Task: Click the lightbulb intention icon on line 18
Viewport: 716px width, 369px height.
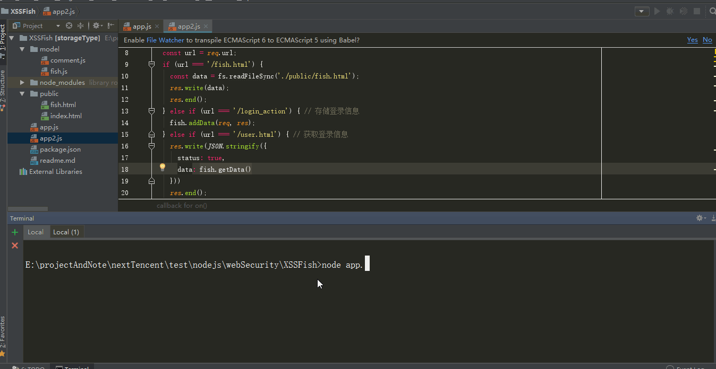Action: [163, 168]
